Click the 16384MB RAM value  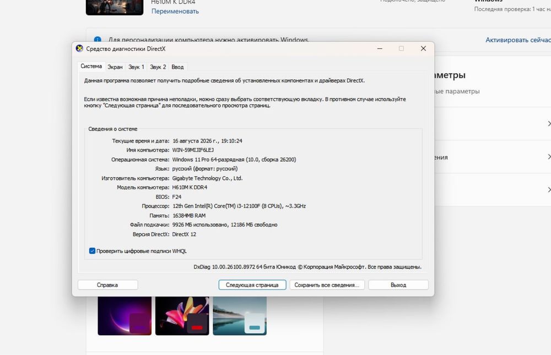tap(189, 216)
